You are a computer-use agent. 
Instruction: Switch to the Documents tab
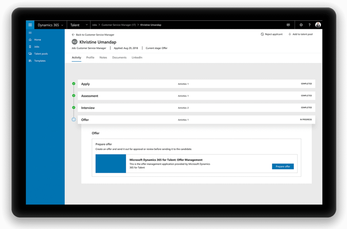[119, 57]
